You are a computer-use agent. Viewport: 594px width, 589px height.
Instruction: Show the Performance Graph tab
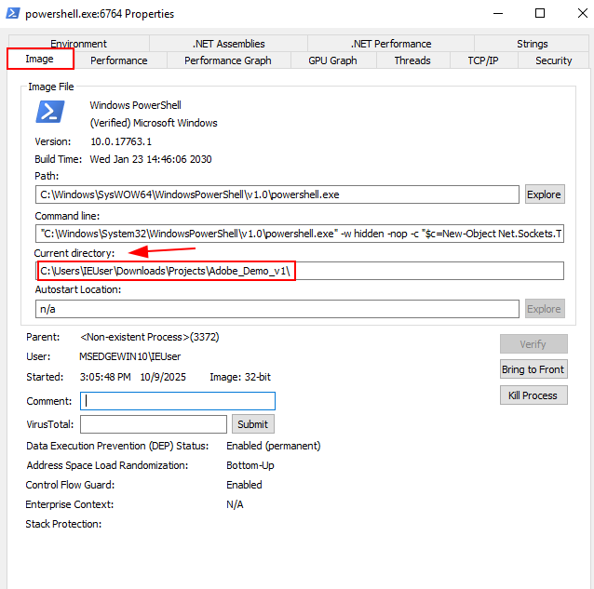(228, 60)
